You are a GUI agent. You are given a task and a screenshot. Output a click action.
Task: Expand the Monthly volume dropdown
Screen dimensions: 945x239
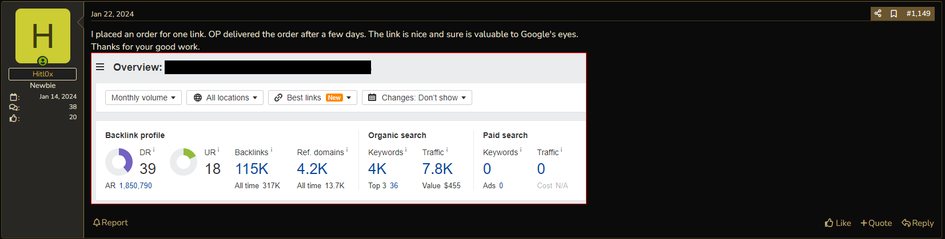point(143,98)
